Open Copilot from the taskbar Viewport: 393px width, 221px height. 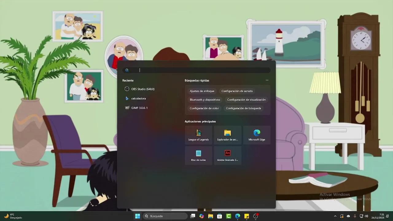click(x=201, y=216)
